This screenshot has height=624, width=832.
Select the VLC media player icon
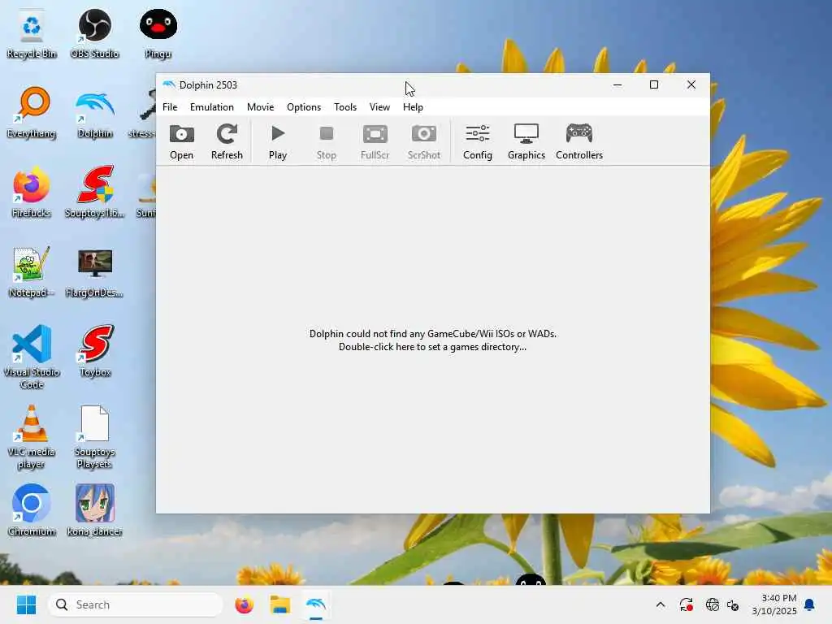[32, 437]
